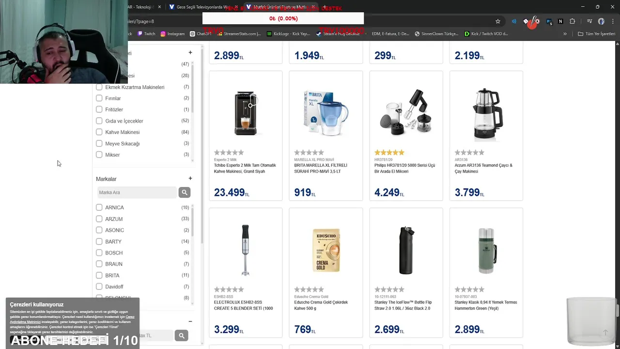Check the Gıda ve İçecekler filter
The image size is (620, 349).
(99, 121)
